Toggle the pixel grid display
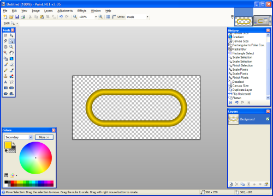This screenshot has width=273, height=196. [x=108, y=17]
